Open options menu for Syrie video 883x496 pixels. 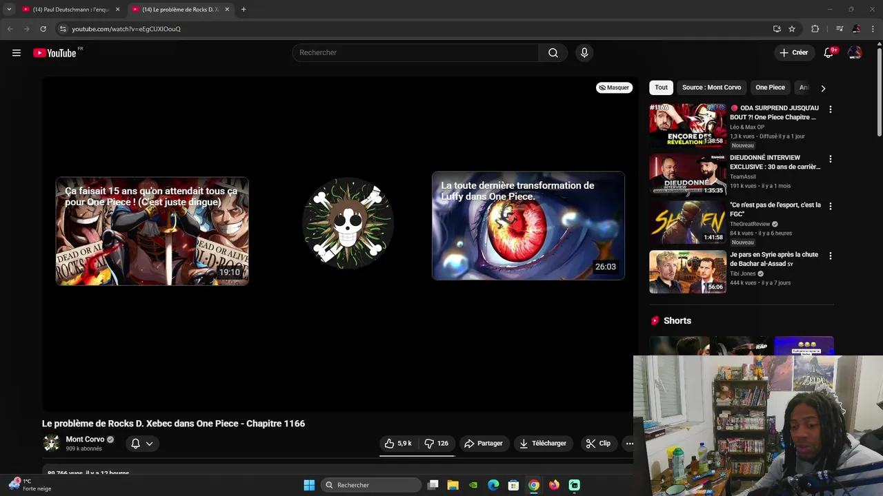point(831,256)
